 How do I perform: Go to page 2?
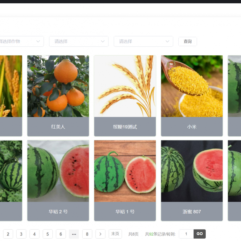[x=8, y=234]
